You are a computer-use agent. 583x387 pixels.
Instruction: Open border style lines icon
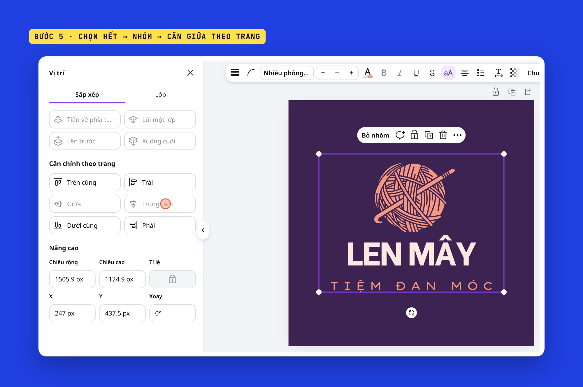pos(235,73)
